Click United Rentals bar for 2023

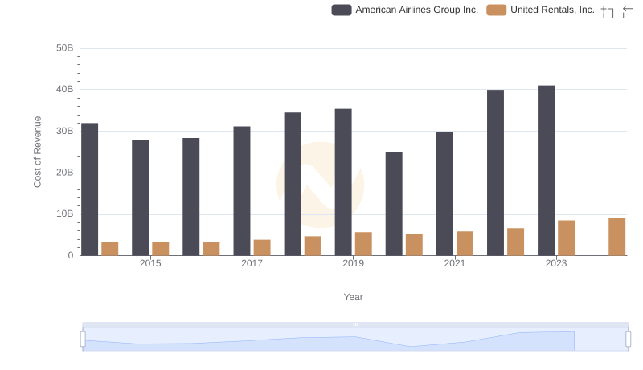click(567, 238)
